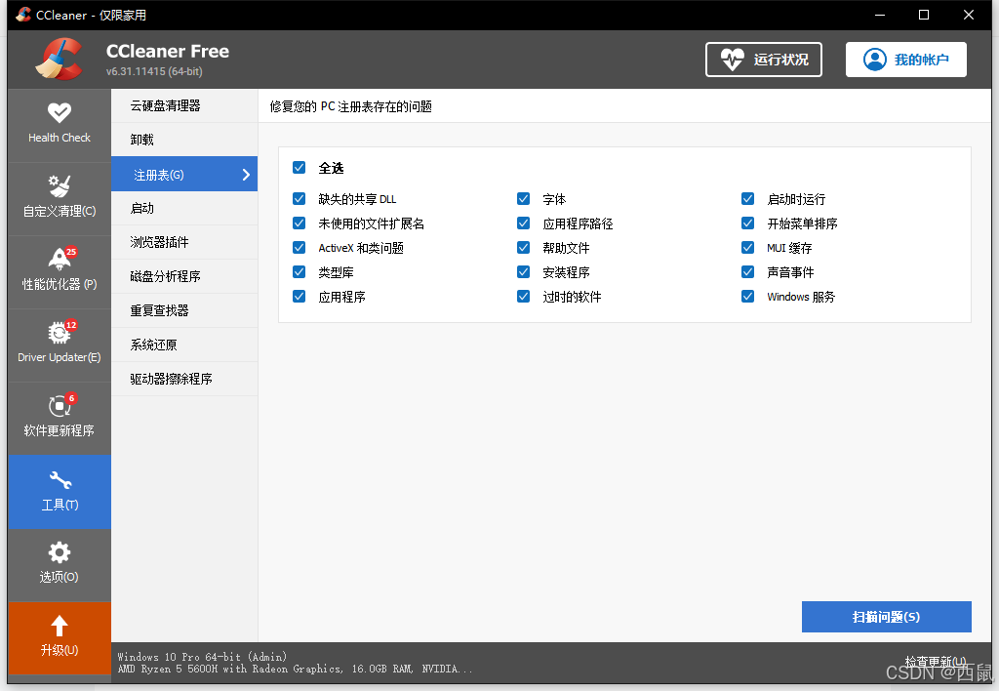Click heartbeat icon in 运行状况 button

coord(732,60)
